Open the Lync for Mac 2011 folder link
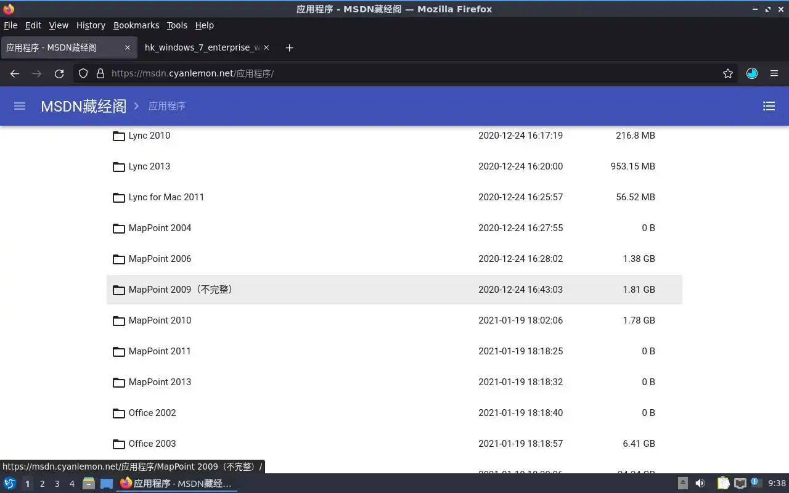 166,197
